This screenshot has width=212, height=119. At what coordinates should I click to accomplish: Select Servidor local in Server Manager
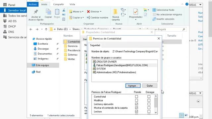point(14,10)
